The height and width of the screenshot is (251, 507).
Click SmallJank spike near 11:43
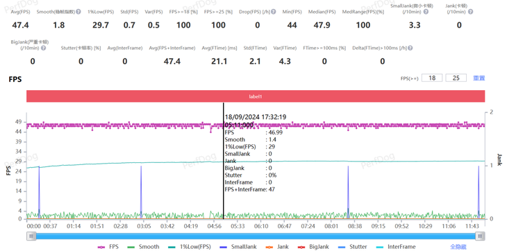[479, 192]
